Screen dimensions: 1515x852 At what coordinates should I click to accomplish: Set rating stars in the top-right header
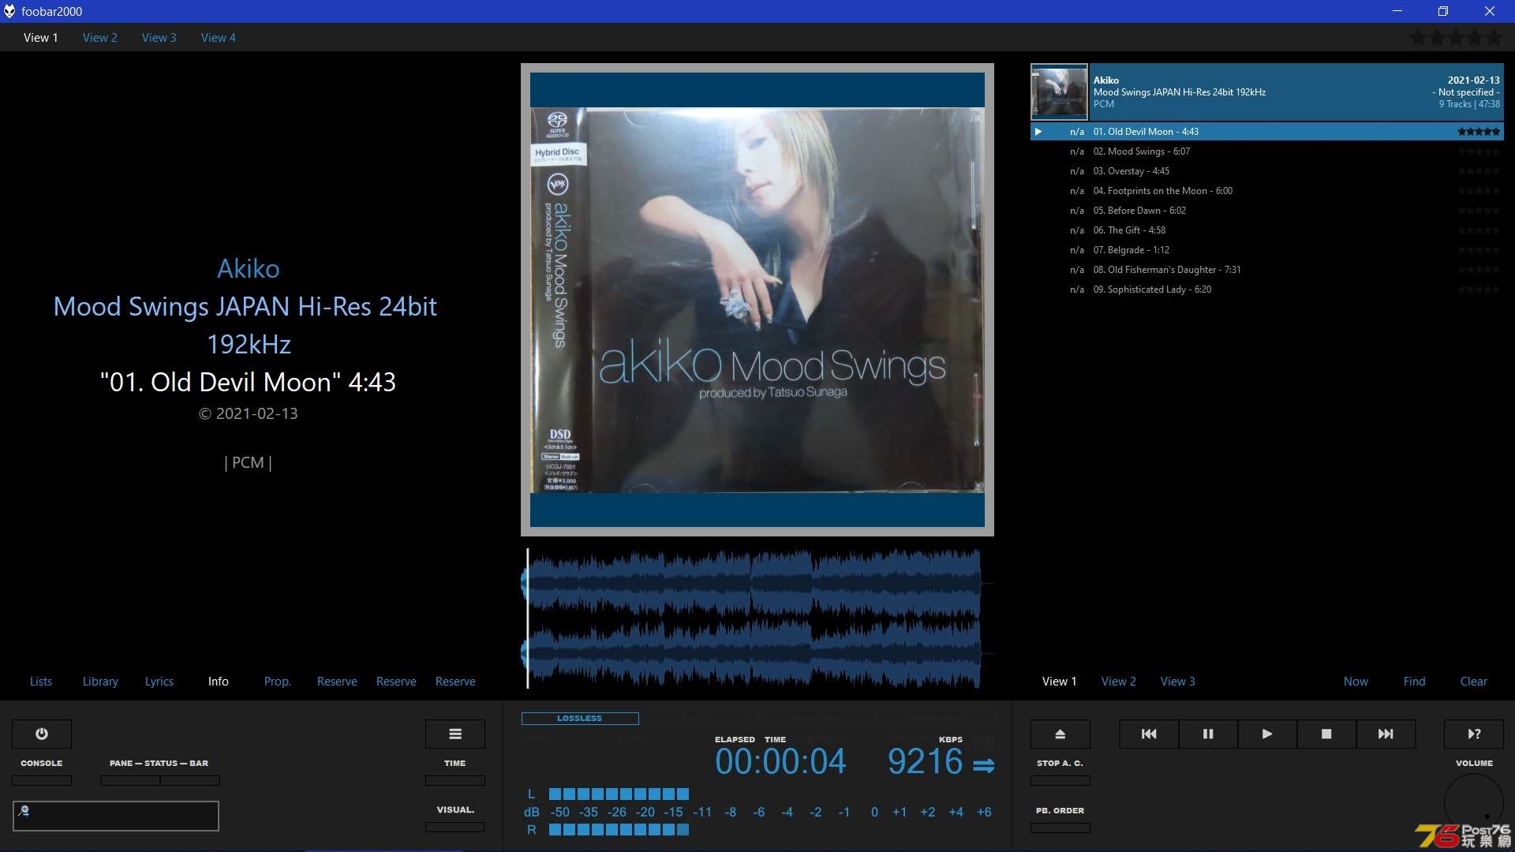point(1456,37)
